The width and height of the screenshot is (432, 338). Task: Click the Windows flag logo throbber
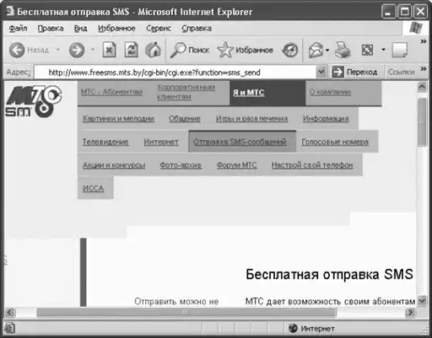point(416,28)
